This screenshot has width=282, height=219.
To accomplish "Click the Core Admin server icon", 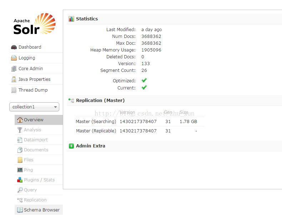I will (x=14, y=69).
